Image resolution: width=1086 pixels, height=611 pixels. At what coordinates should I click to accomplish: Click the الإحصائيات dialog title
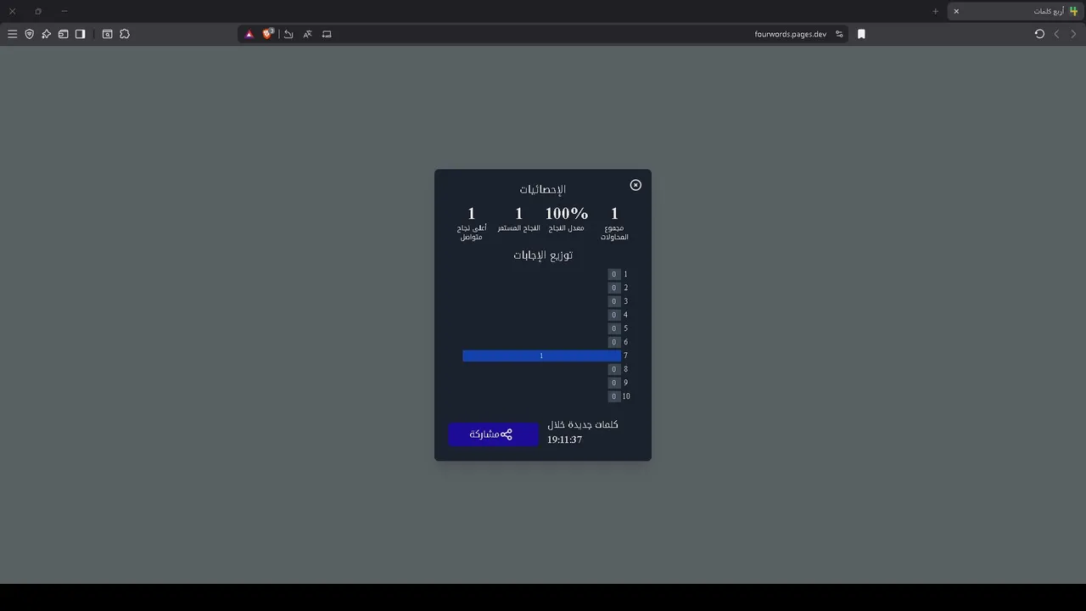tap(543, 189)
